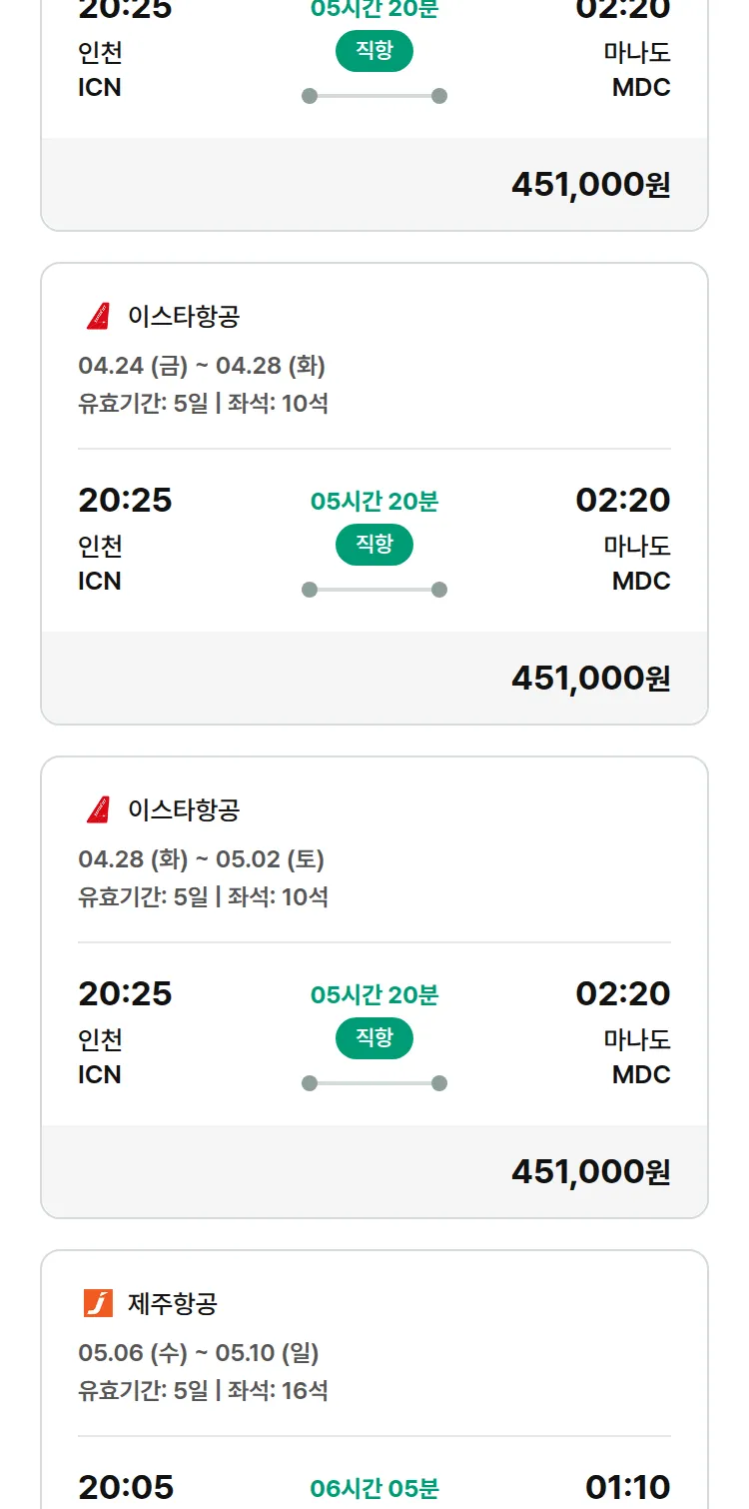The width and height of the screenshot is (749, 1509).
Task: Open the 제주항공 airline name
Action: pyautogui.click(x=173, y=1303)
